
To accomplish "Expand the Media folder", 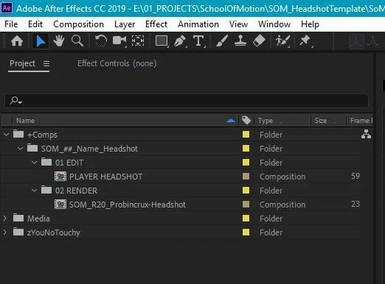I will click(5, 219).
